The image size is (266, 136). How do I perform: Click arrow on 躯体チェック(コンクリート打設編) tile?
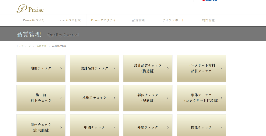coord(221,98)
